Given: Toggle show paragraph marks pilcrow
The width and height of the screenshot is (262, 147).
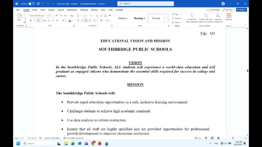Looking at the screenshot, I should [x=110, y=16].
